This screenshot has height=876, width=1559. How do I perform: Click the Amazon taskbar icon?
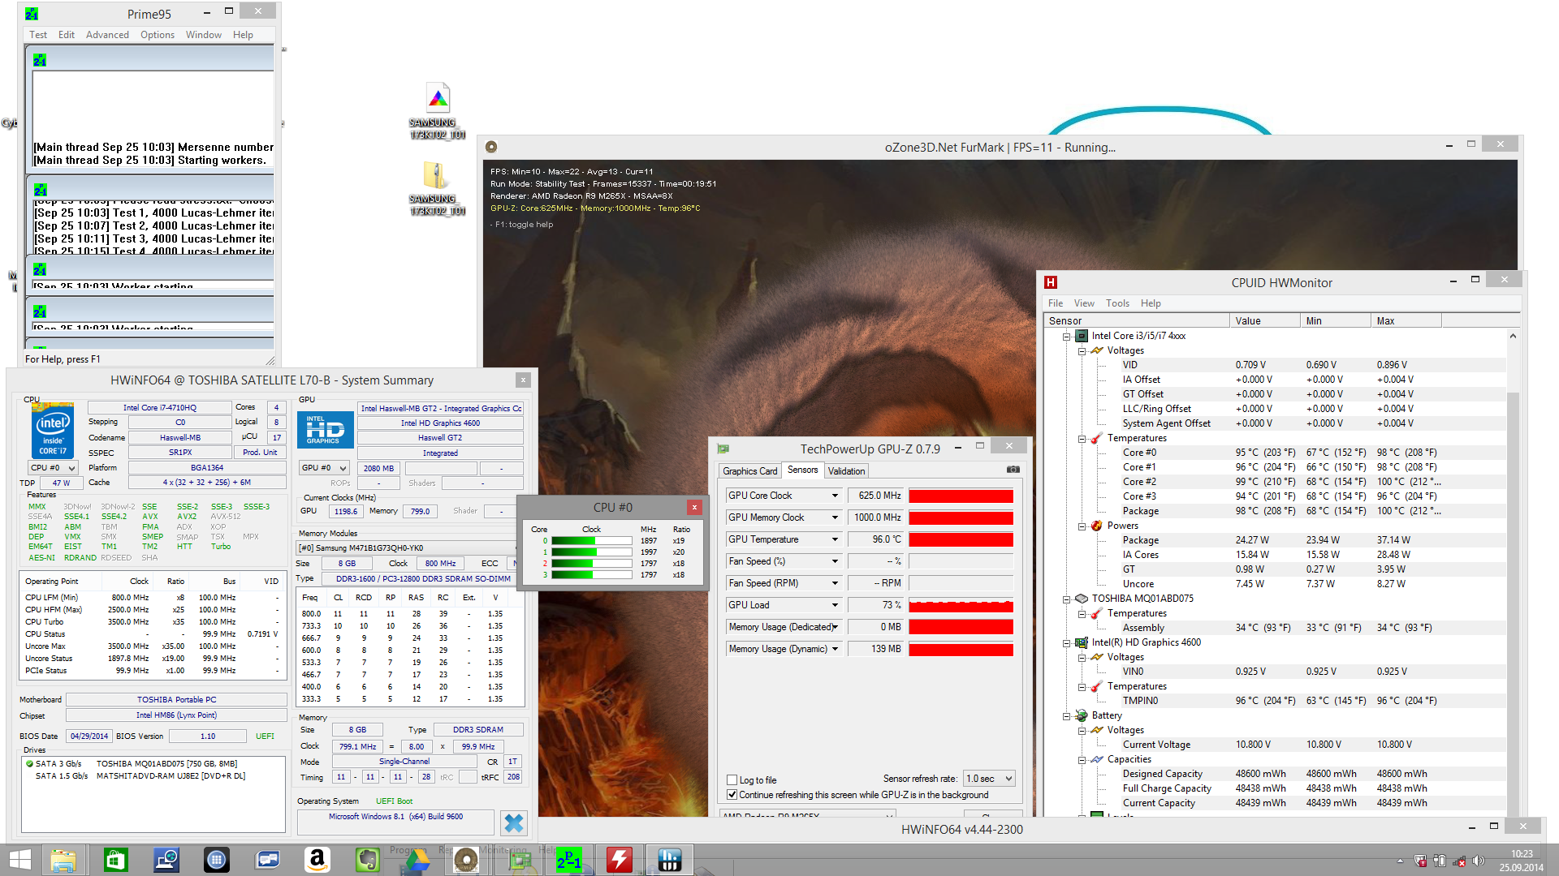(317, 860)
